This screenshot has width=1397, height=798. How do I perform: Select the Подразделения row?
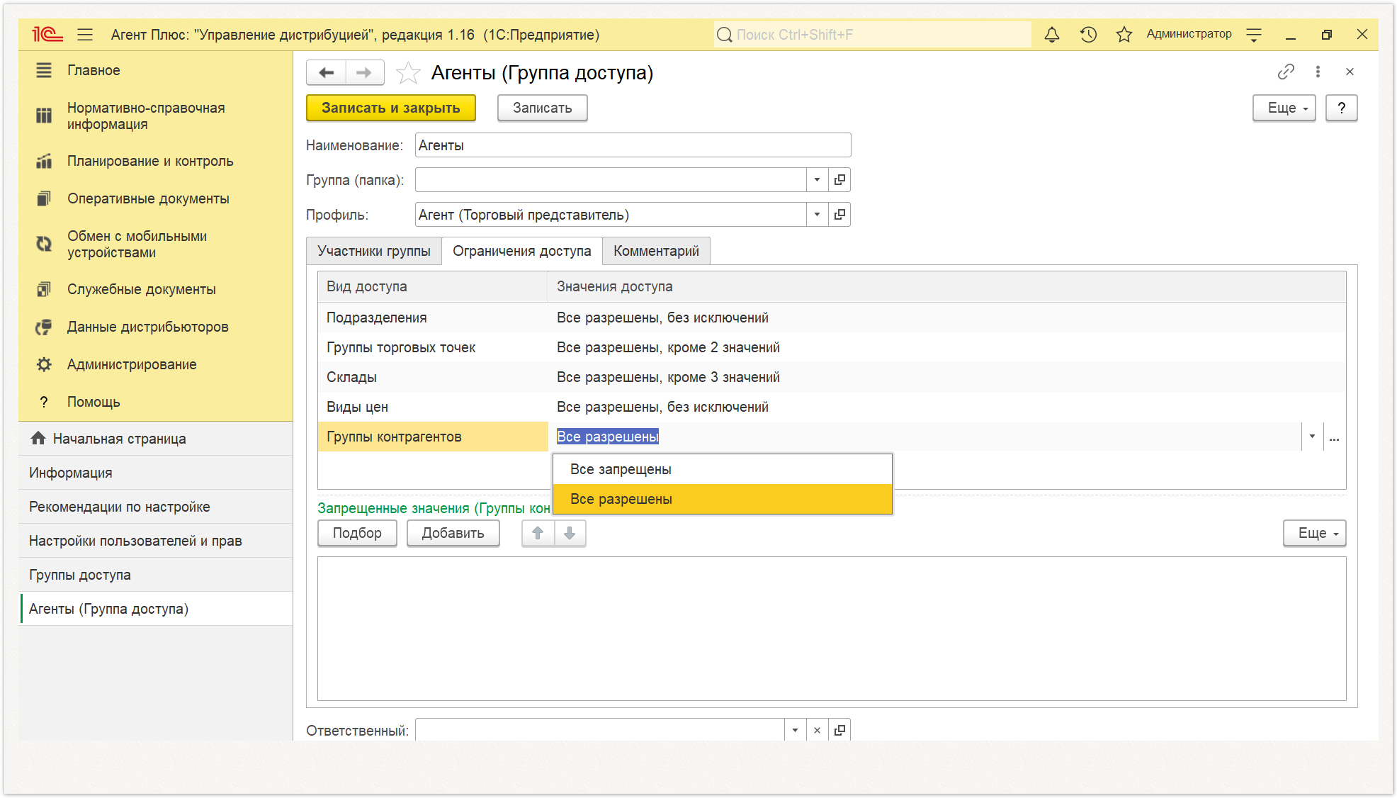(832, 317)
